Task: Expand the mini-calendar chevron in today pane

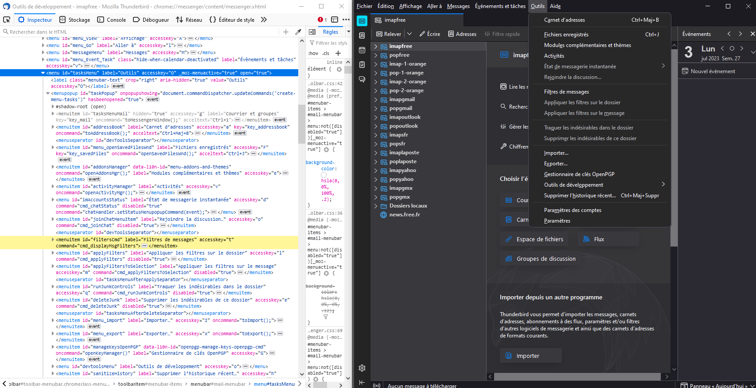Action: pos(752,52)
